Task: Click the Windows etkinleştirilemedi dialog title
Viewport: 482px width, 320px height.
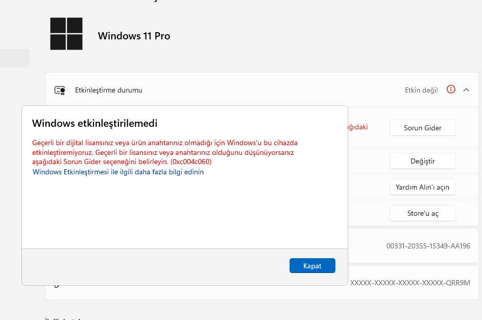Action: [94, 123]
